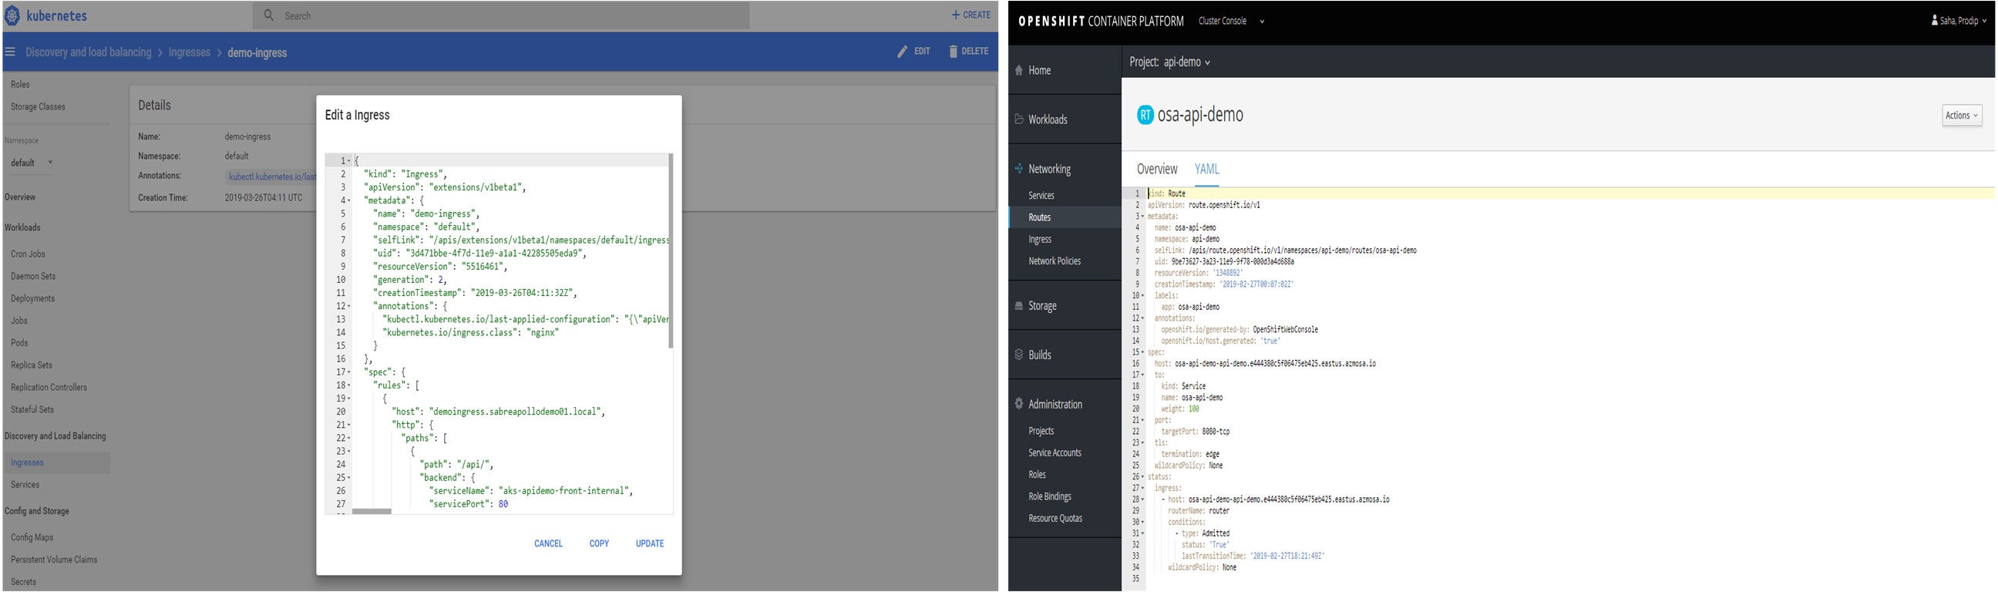Select Routes in OpenShift Networking menu
This screenshot has width=1998, height=592.
pyautogui.click(x=1039, y=217)
